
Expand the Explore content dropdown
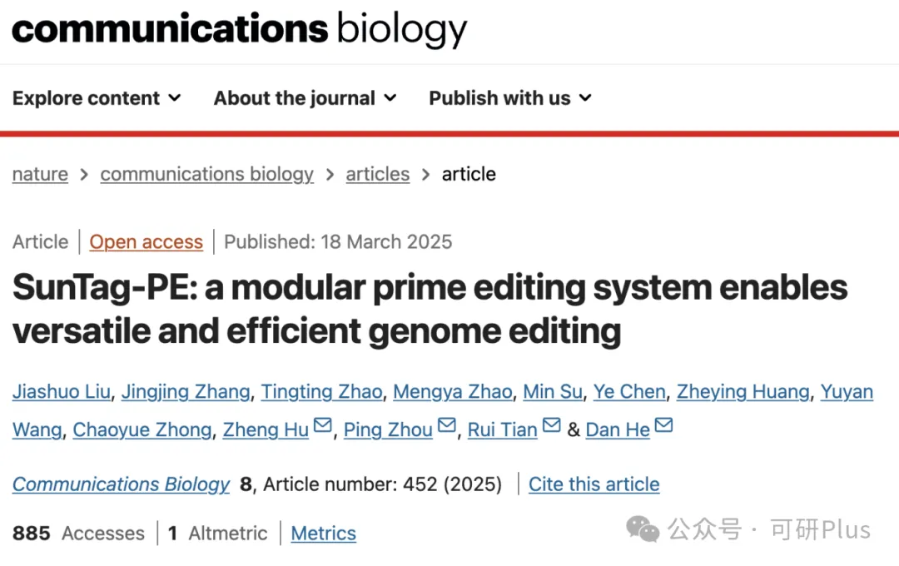tap(97, 98)
